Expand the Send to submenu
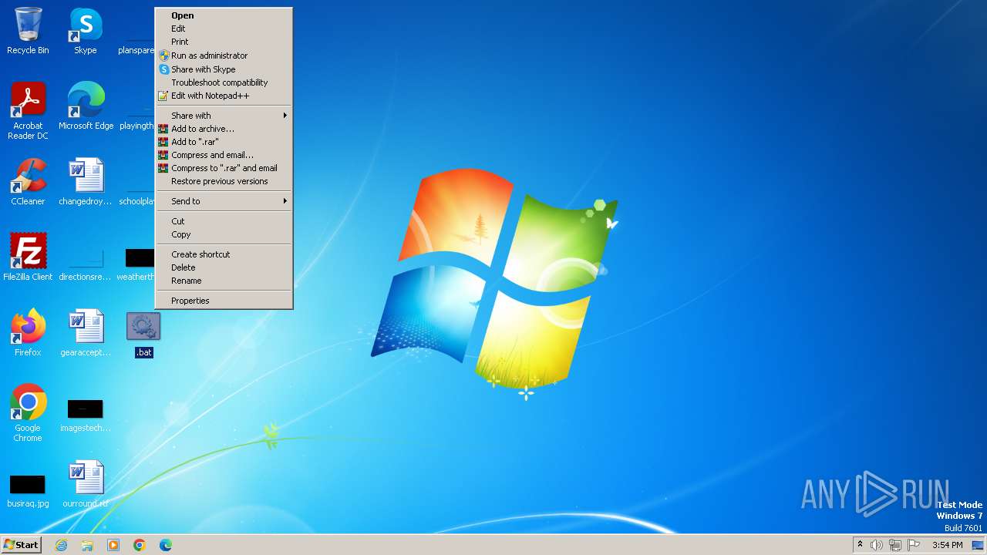Viewport: 987px width, 555px height. [224, 201]
